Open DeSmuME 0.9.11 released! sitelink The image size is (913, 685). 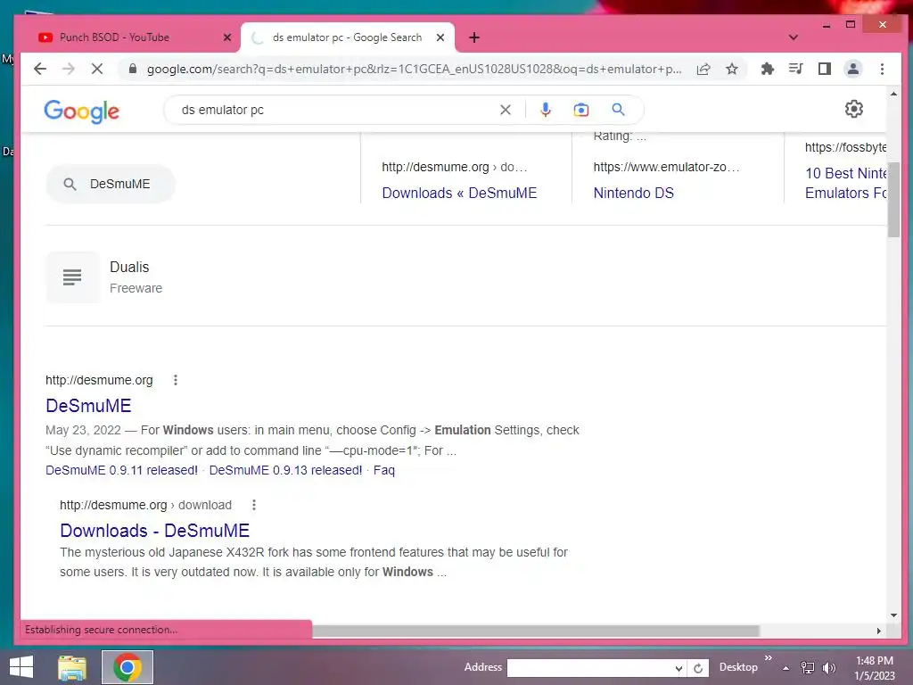[121, 470]
